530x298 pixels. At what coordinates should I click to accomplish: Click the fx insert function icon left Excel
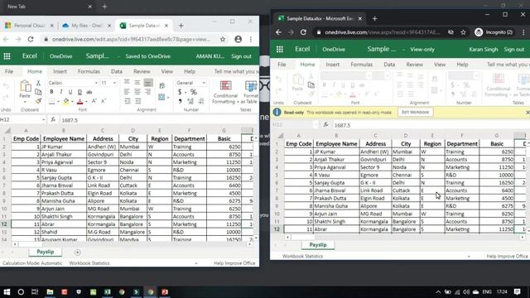point(53,119)
